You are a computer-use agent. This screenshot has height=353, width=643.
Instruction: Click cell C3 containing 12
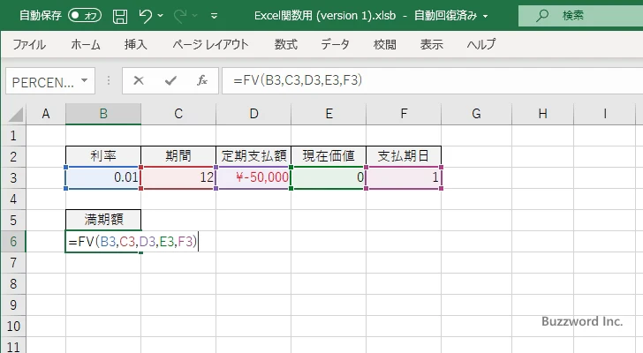pos(178,177)
